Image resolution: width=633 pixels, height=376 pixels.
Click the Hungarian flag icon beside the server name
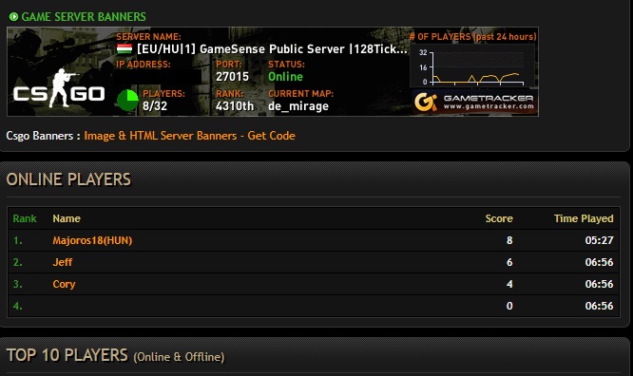[x=125, y=48]
